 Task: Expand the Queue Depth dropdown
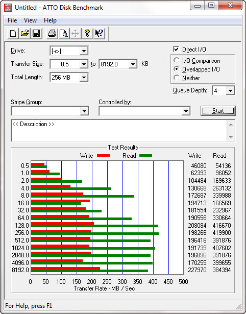[230, 91]
